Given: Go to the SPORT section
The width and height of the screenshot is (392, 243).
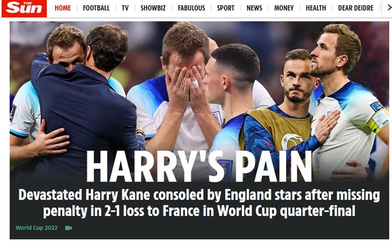Looking at the screenshot, I should pyautogui.click(x=226, y=8).
